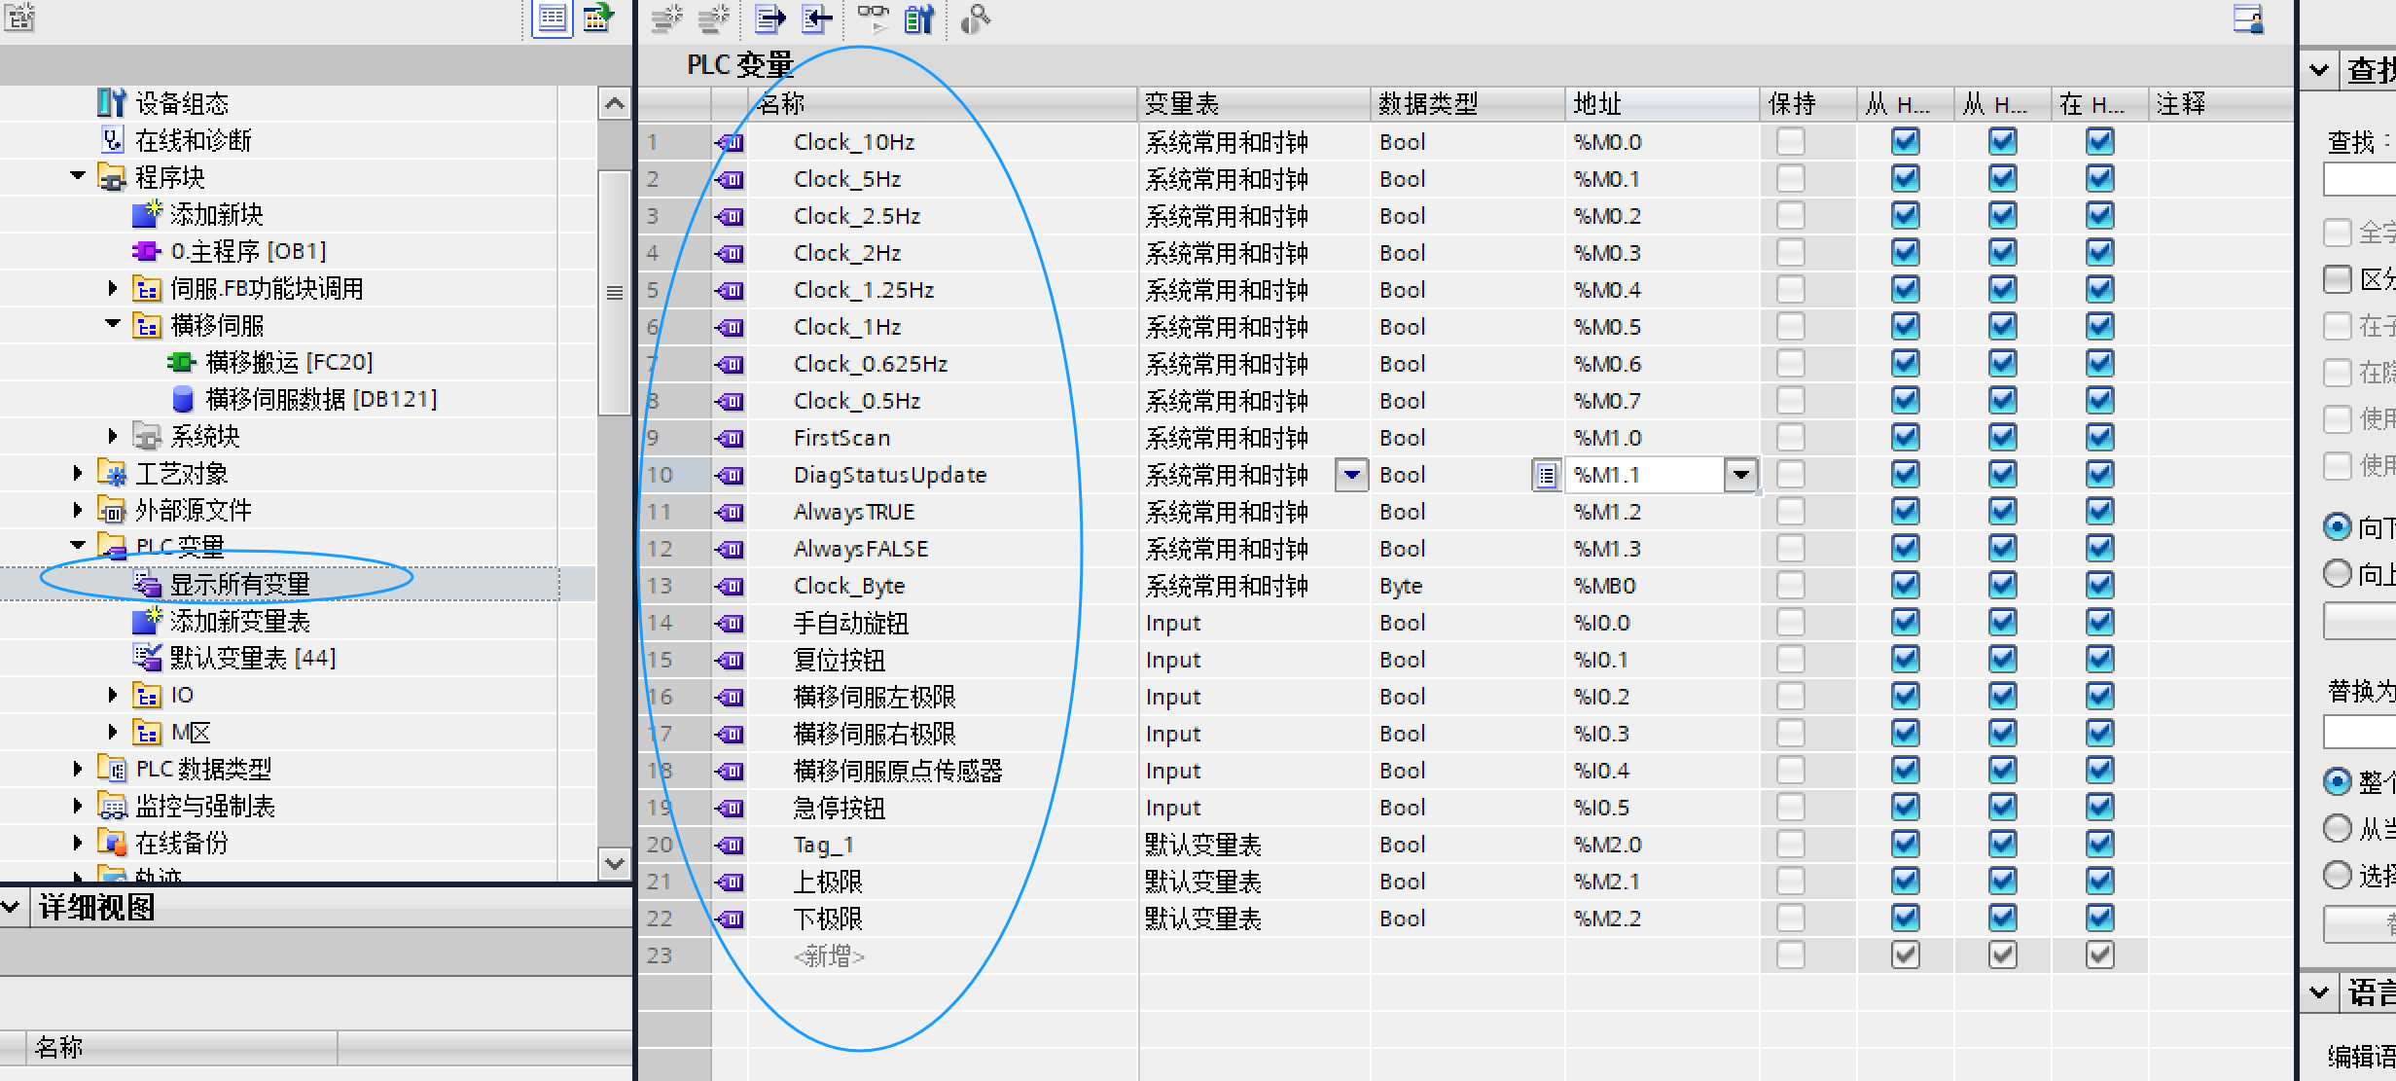Collapse the 程序块 tree node

point(78,177)
